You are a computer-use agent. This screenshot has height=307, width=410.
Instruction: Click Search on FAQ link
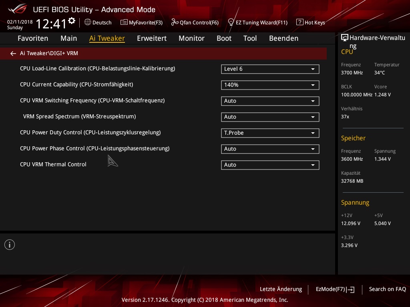pos(388,289)
